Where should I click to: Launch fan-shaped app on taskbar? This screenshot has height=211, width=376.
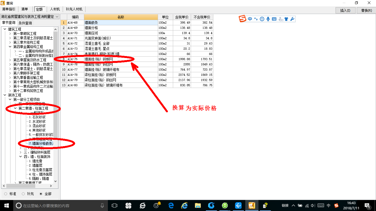click(x=128, y=206)
